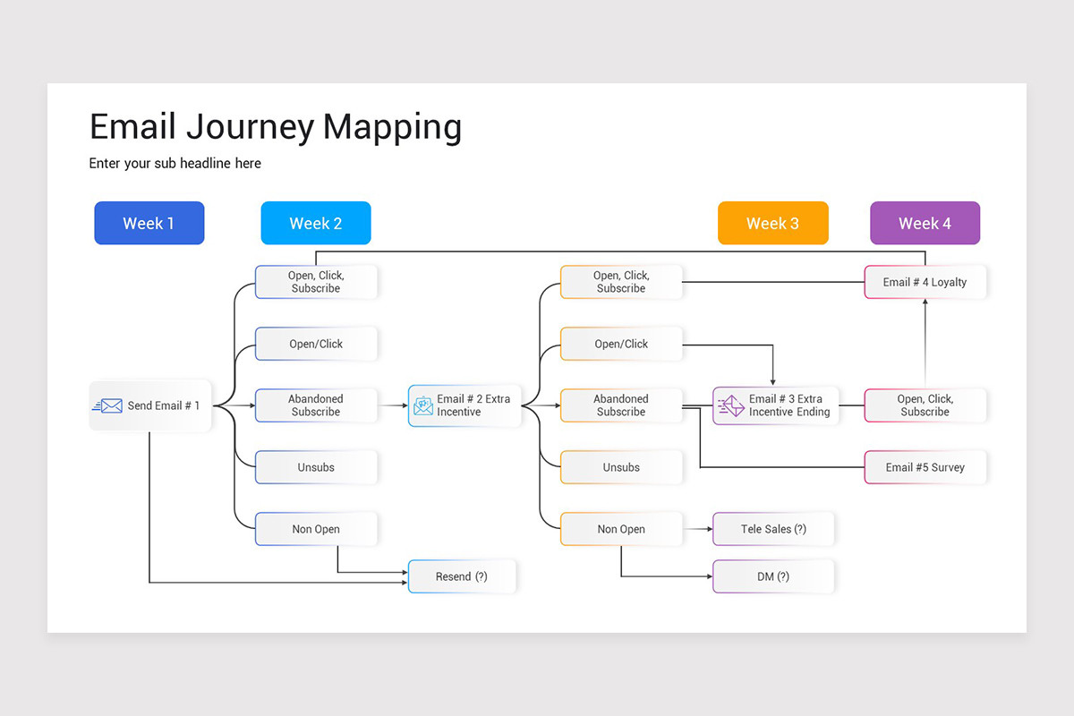
Task: Select the Email # 4 Loyalty node
Action: [925, 282]
